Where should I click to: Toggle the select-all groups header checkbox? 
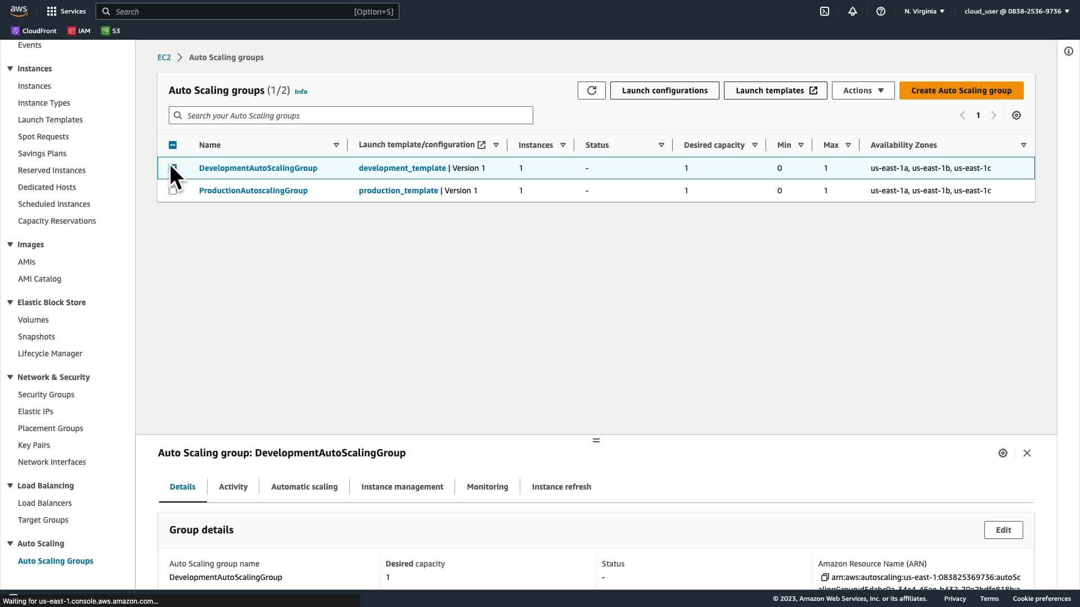tap(173, 145)
